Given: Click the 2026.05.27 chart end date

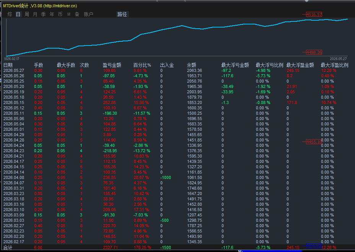Looking at the screenshot, I should [x=338, y=59].
